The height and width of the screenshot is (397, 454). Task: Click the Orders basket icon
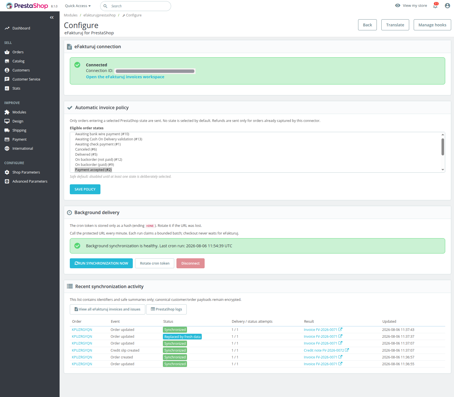tap(7, 52)
